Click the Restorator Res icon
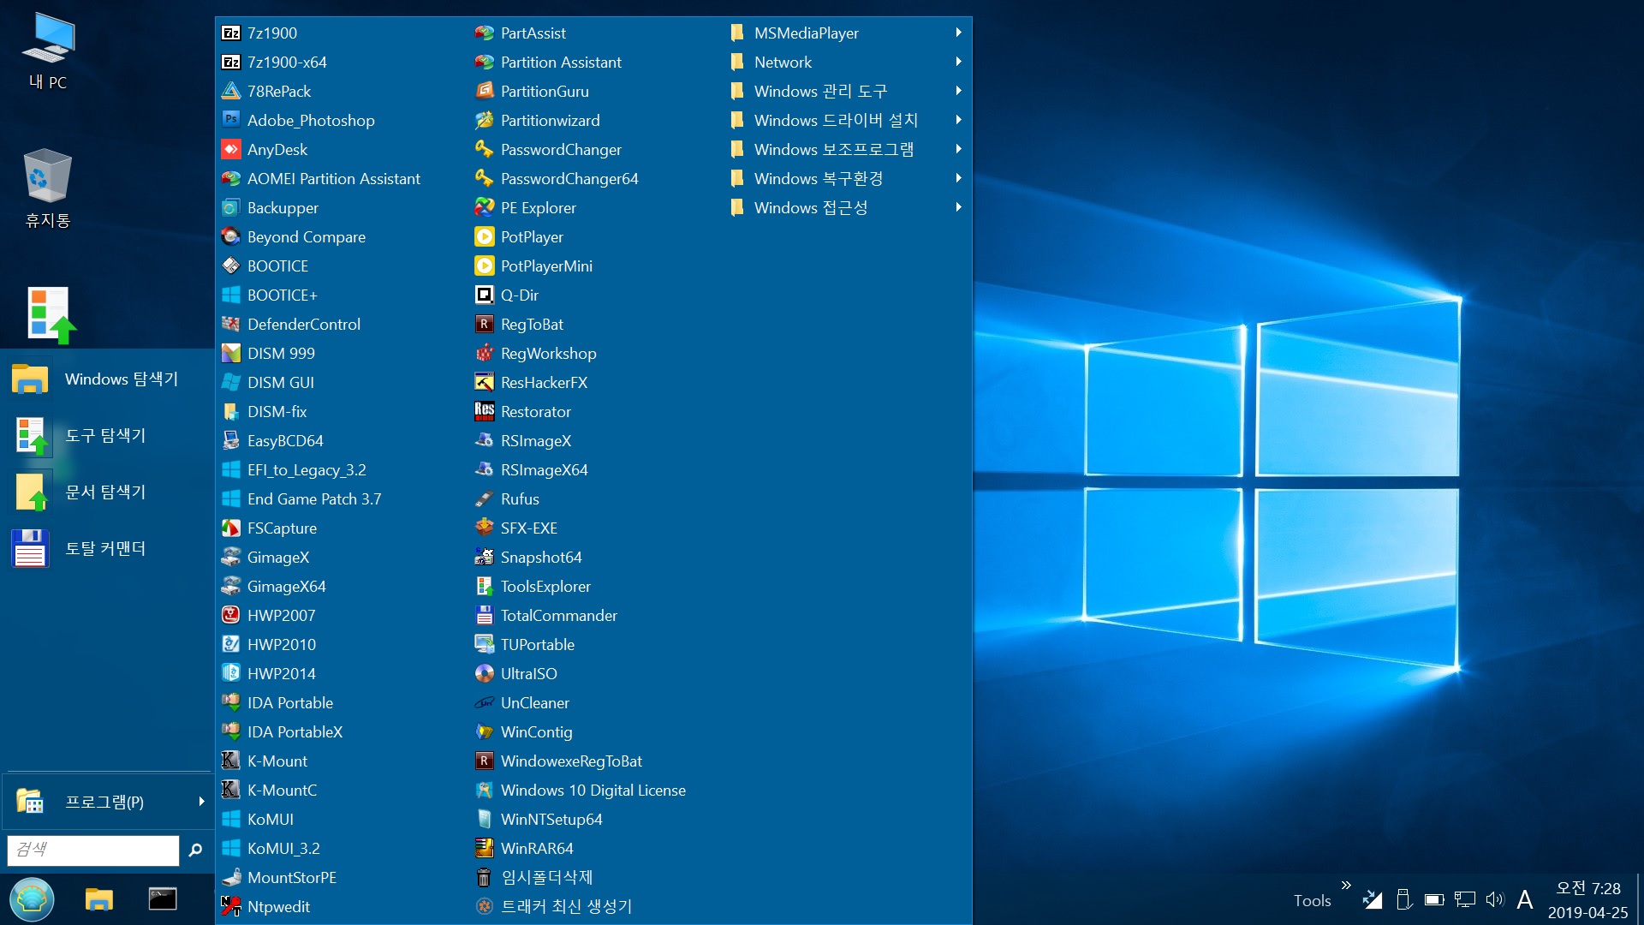The width and height of the screenshot is (1644, 925). click(x=484, y=412)
